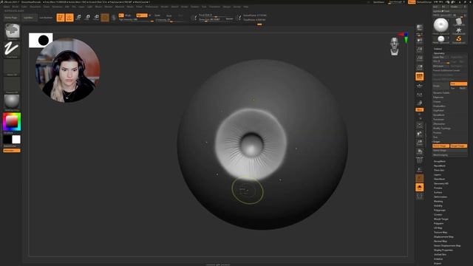Screen dimensions: 473x266
Task: Click the orange Alternate button
Action: pyautogui.click(x=12, y=151)
